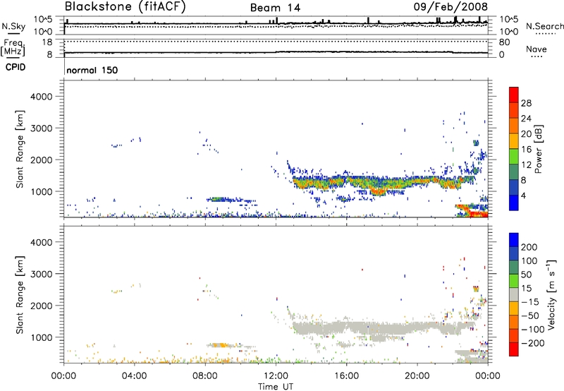564x391 pixels.
Task: Click the 4000 tick on power panel axis
Action: (x=41, y=97)
